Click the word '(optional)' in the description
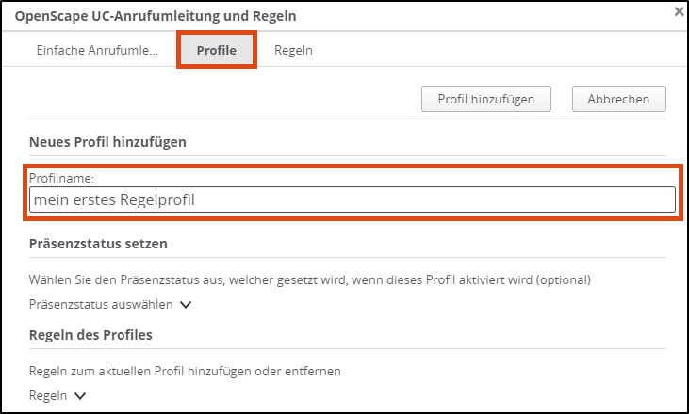 pyautogui.click(x=563, y=279)
